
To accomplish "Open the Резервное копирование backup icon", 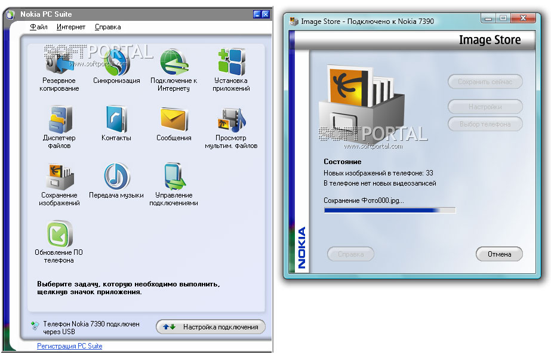I will 59,63.
